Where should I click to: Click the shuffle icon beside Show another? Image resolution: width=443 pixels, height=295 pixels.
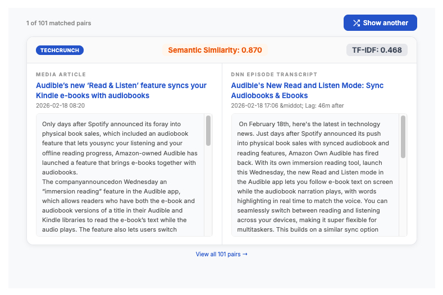pyautogui.click(x=357, y=23)
